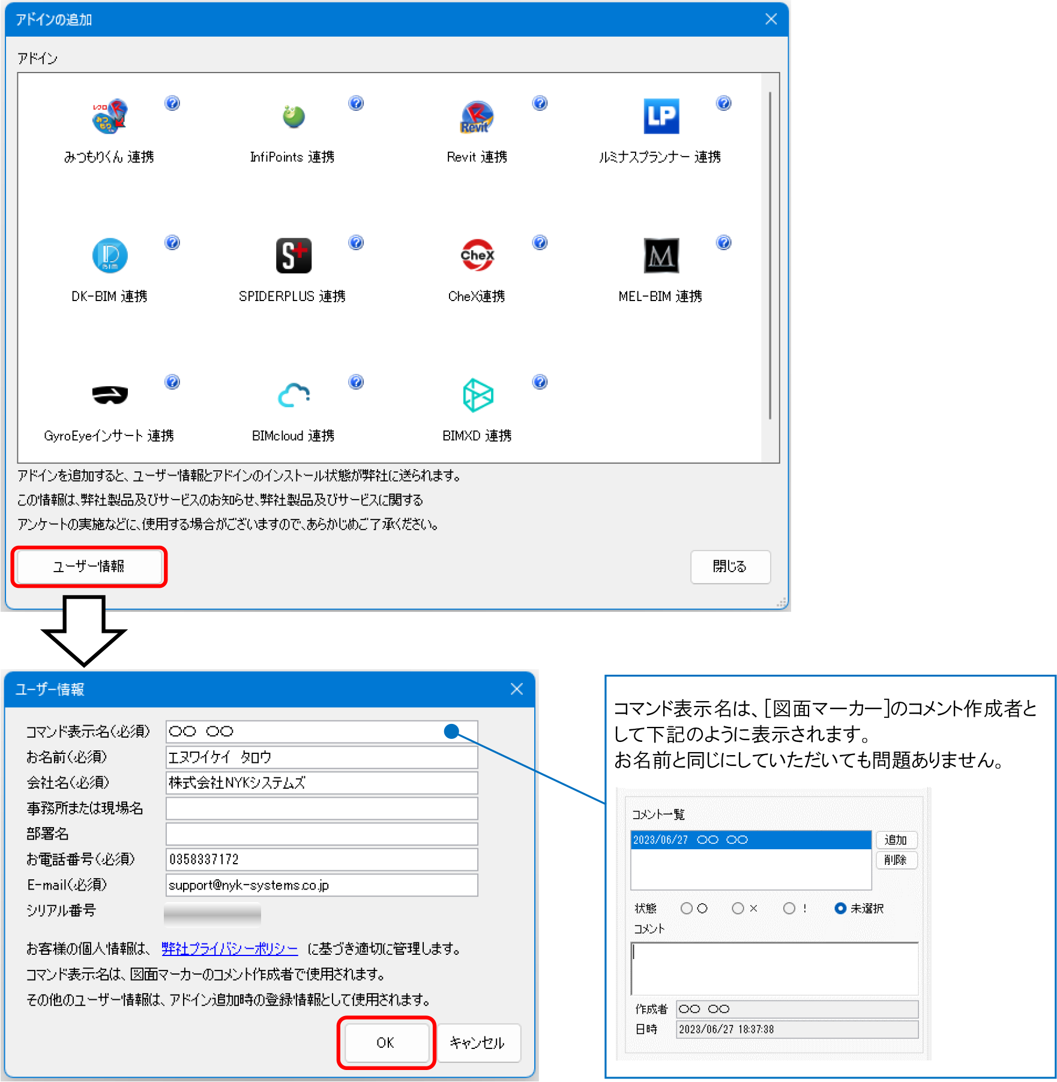Click the コメント text area
Screen dimensions: 1057x1082
point(775,969)
